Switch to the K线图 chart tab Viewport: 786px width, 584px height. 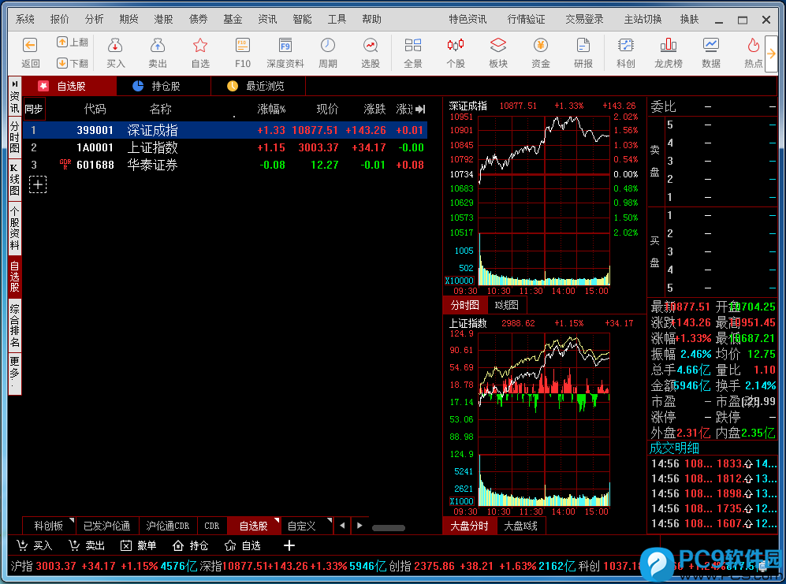(506, 305)
